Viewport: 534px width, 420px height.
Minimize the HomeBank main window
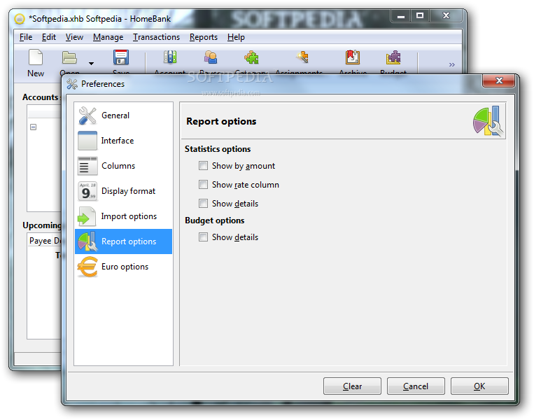click(401, 16)
